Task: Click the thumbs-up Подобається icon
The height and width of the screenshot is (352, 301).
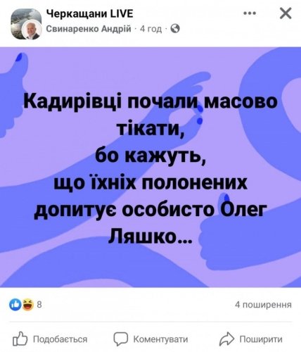Action: click(20, 339)
